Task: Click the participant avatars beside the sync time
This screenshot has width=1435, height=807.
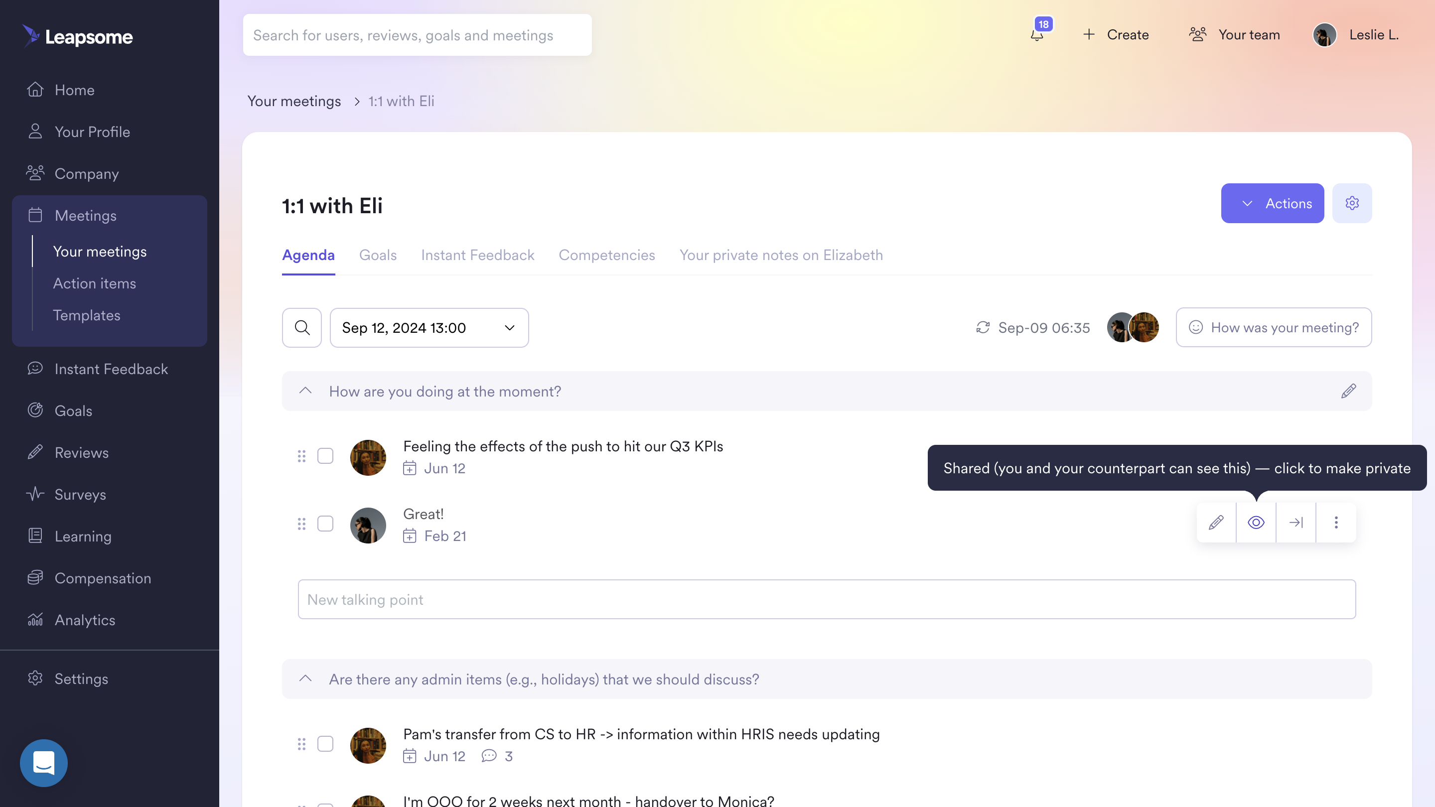Action: 1133,327
